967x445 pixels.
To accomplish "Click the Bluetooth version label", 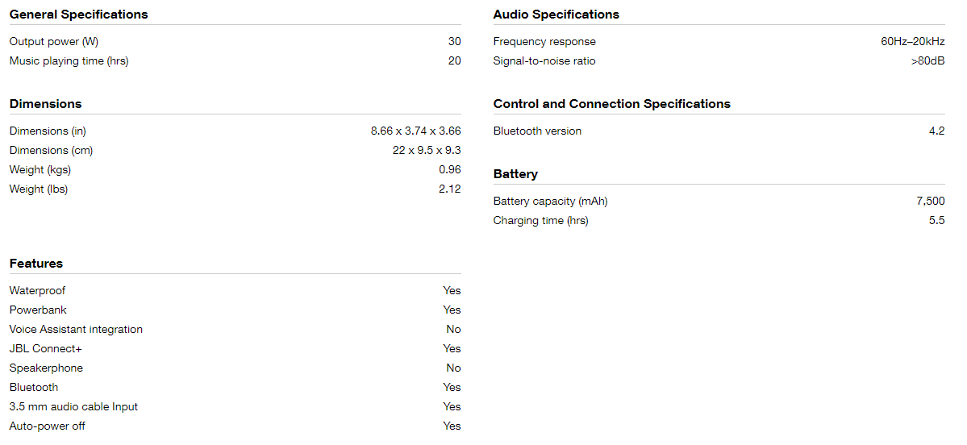I will (x=537, y=131).
